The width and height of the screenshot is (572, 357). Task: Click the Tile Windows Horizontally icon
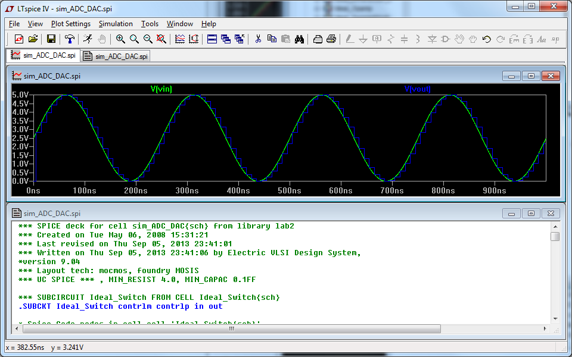(x=212, y=39)
